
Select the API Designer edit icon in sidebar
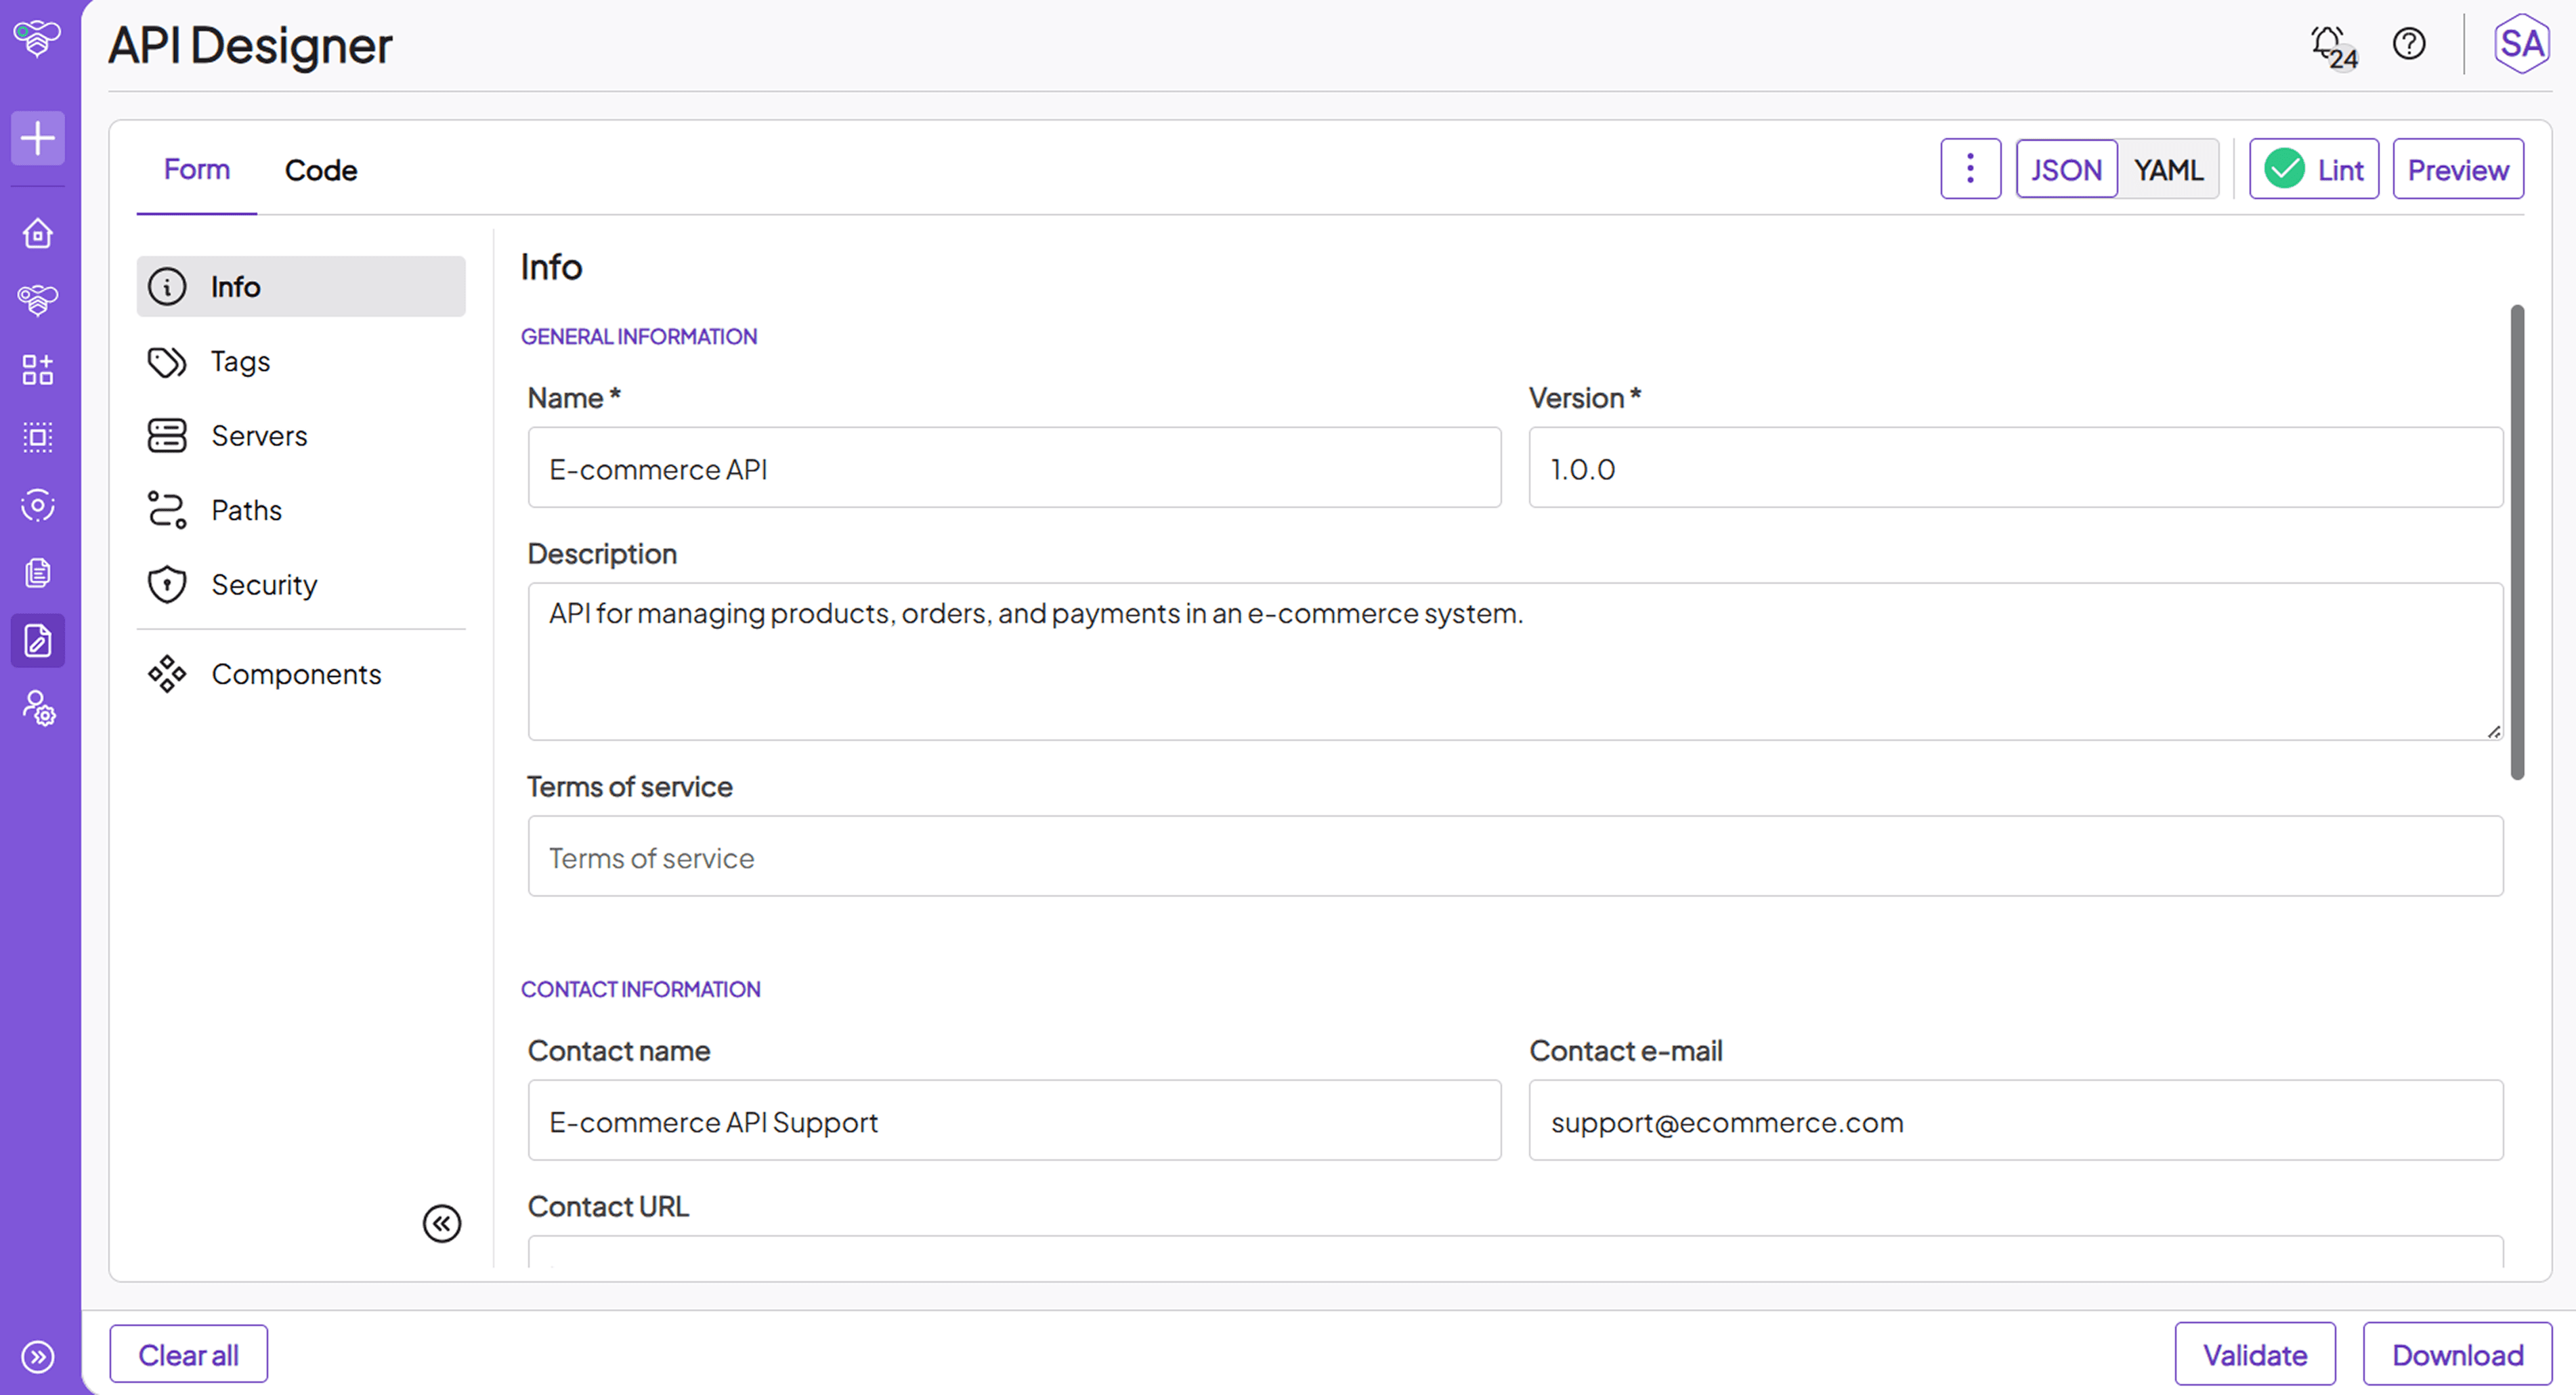(x=38, y=641)
